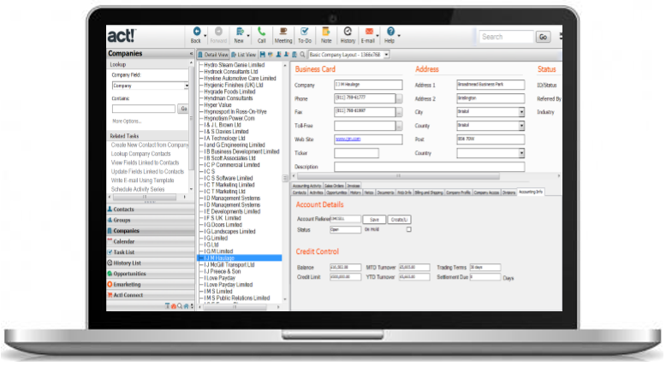This screenshot has height=366, width=666.
Task: Switch to the Documents tab
Action: click(385, 192)
